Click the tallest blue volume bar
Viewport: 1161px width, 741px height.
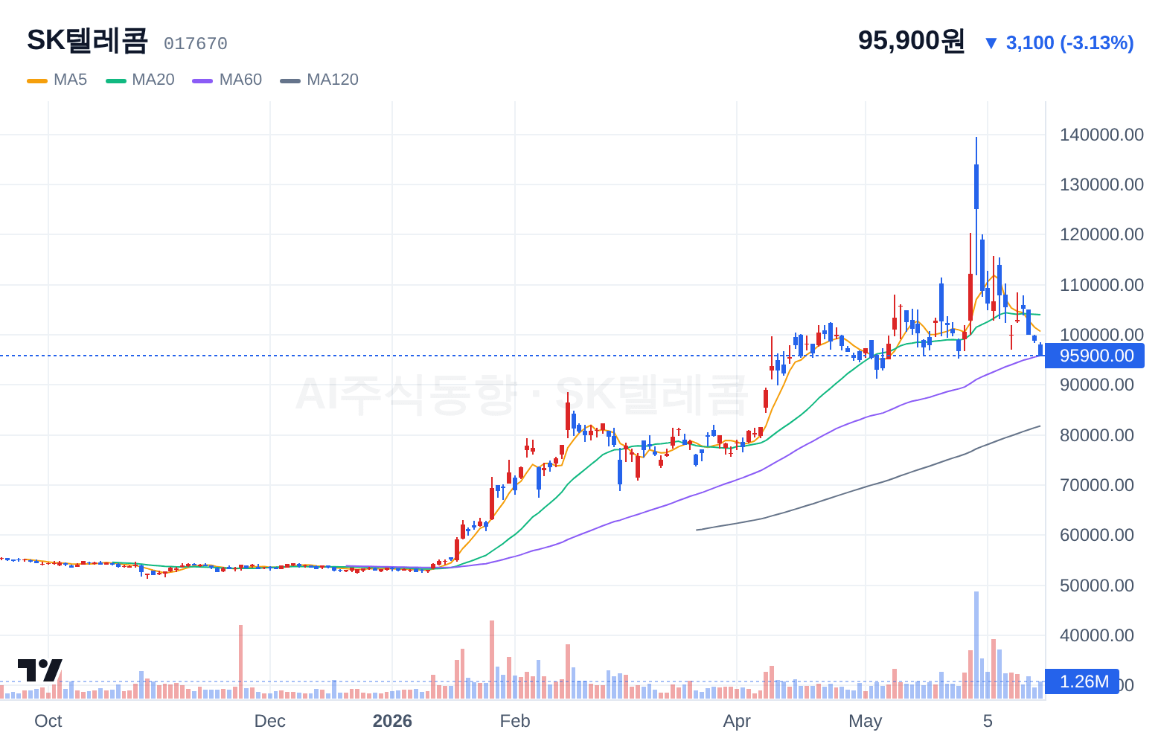pyautogui.click(x=976, y=644)
